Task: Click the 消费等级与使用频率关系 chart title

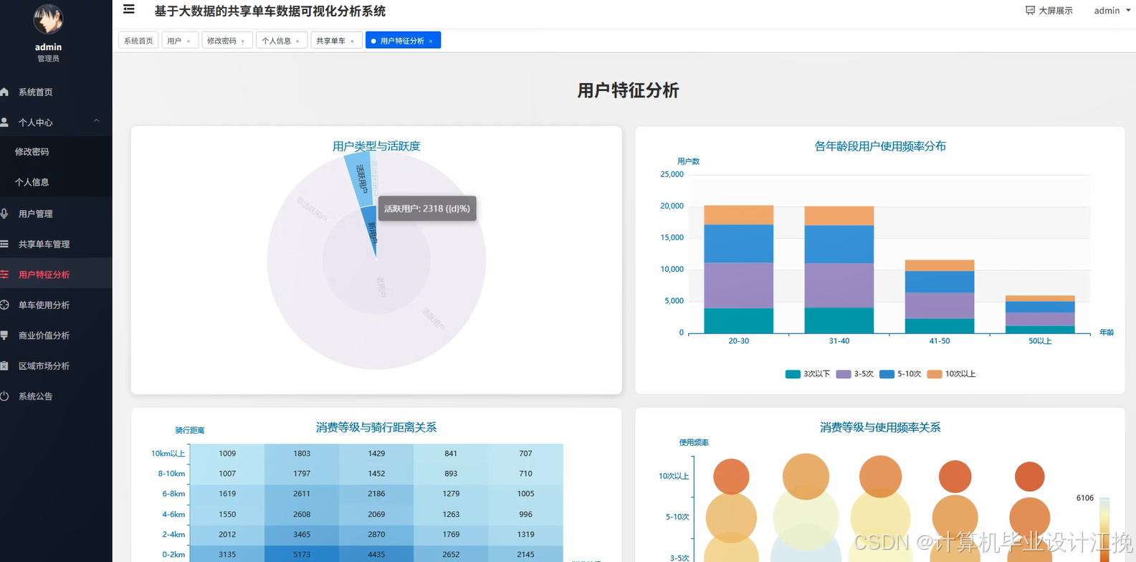Action: [x=880, y=427]
